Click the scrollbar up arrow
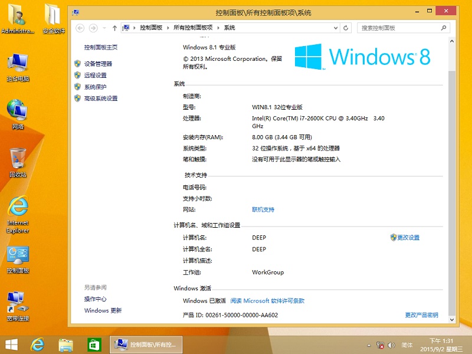 pos(452,41)
